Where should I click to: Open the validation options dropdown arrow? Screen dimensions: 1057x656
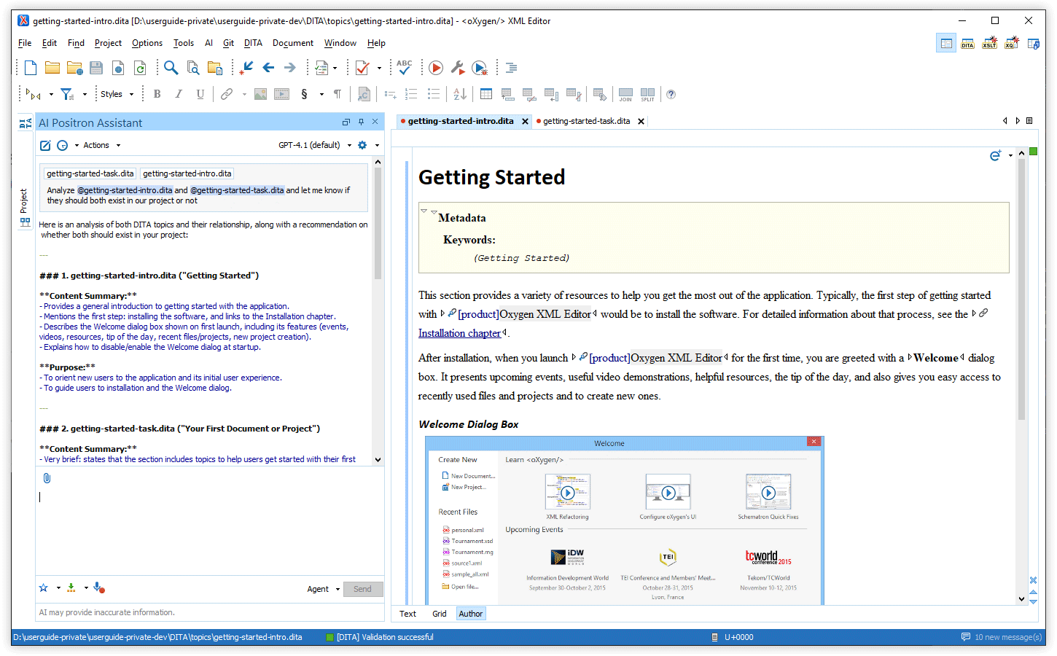pyautogui.click(x=379, y=68)
